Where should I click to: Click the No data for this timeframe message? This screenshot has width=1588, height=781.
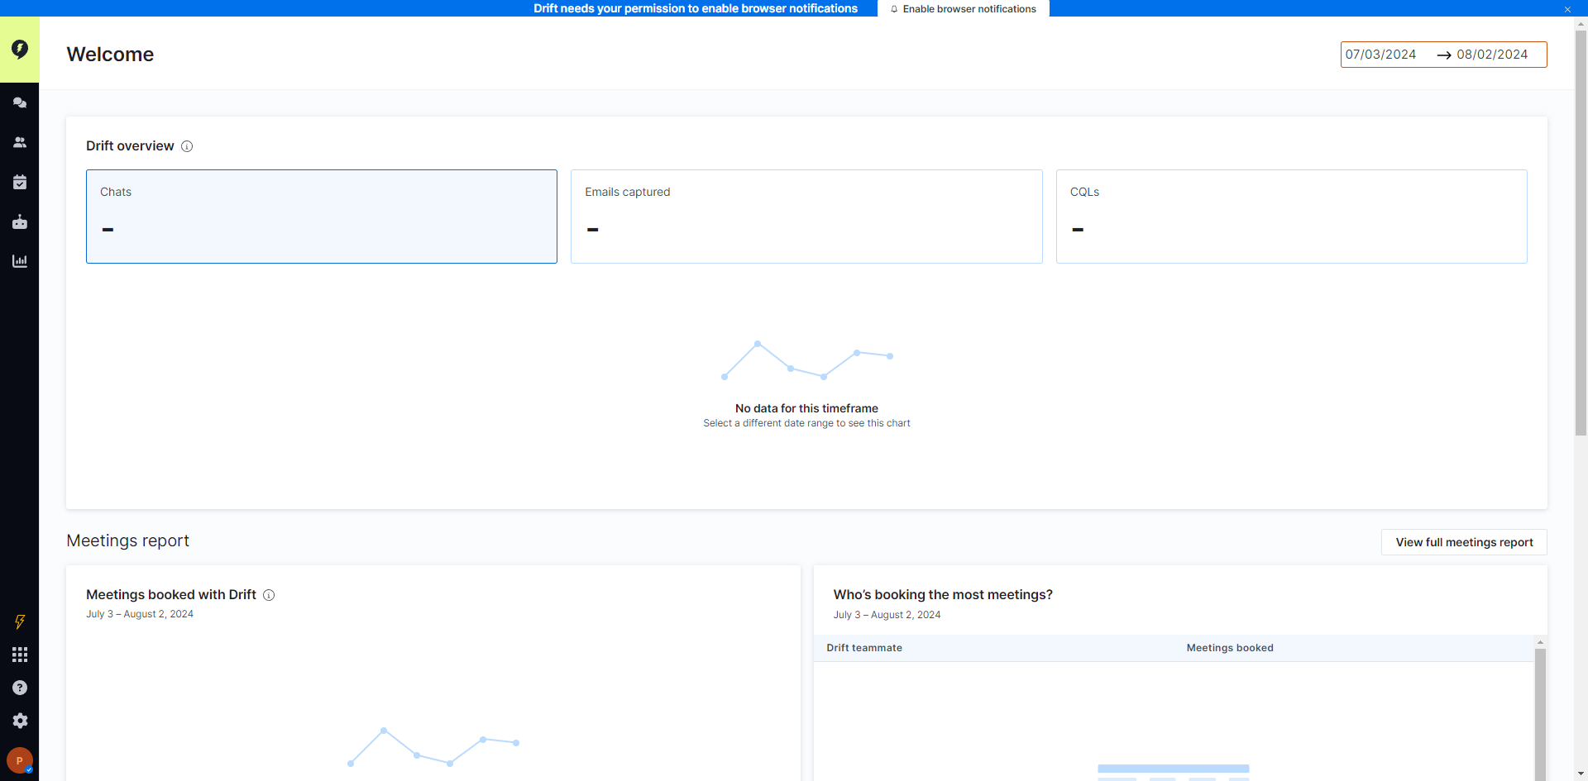806,408
